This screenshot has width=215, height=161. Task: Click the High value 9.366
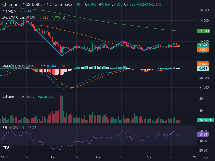105,5
